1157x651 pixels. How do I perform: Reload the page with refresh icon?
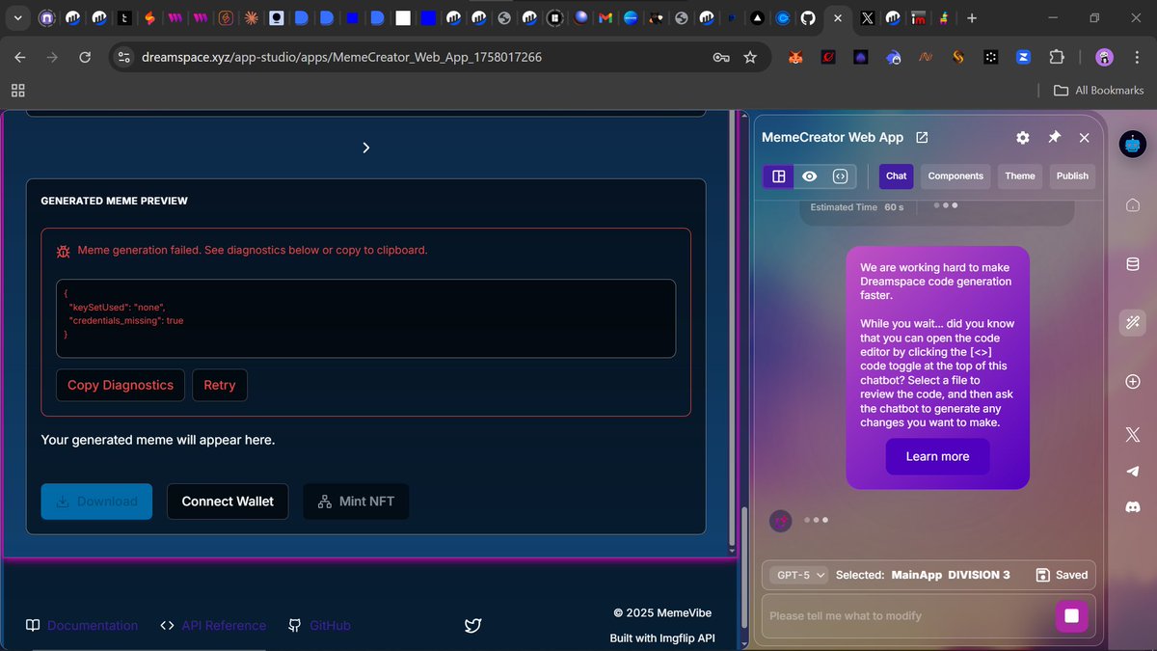coord(85,57)
